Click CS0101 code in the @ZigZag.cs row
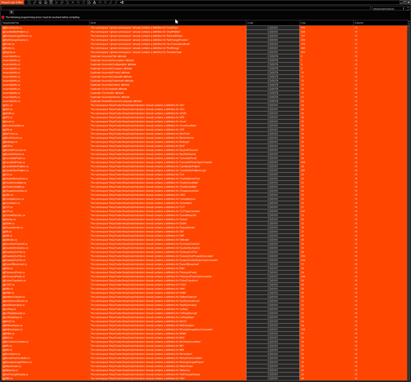The height and width of the screenshot is (382, 411). [x=273, y=52]
